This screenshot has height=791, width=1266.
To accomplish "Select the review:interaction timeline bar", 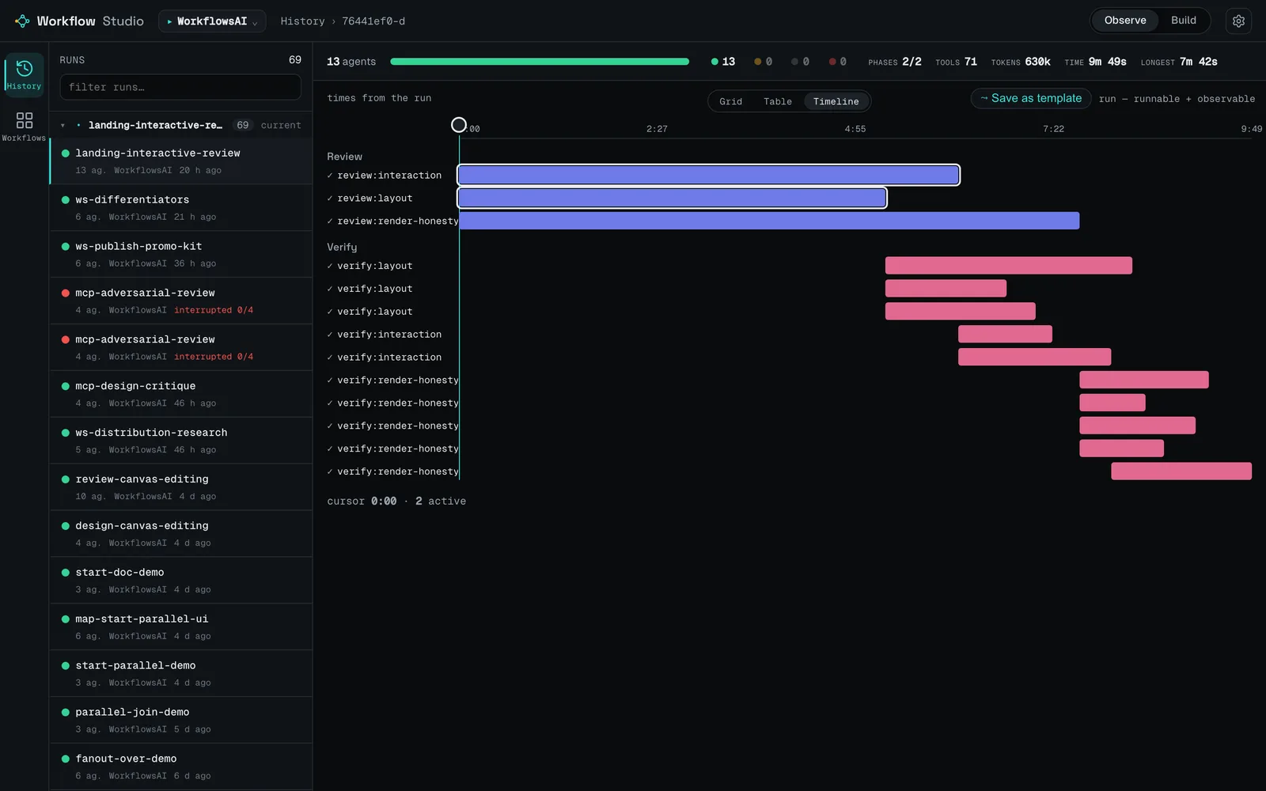I will pyautogui.click(x=709, y=175).
